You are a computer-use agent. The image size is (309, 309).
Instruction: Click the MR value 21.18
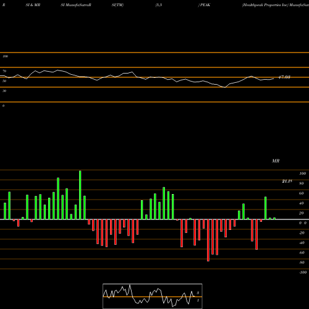click(287, 181)
